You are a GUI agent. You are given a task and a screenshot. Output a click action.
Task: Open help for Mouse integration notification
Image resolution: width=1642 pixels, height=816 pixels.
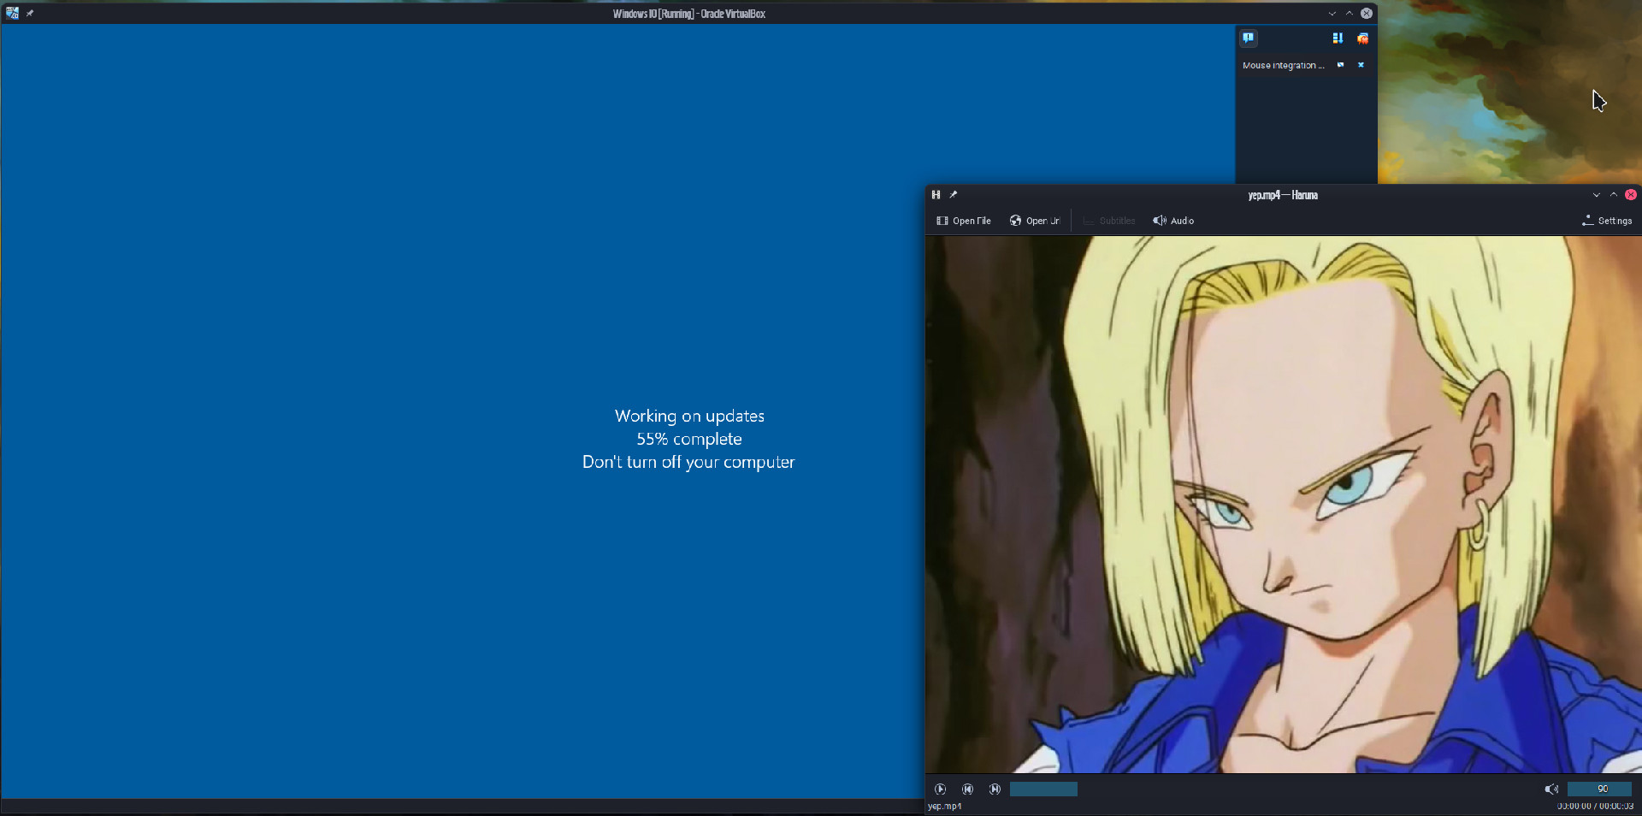tap(1340, 65)
